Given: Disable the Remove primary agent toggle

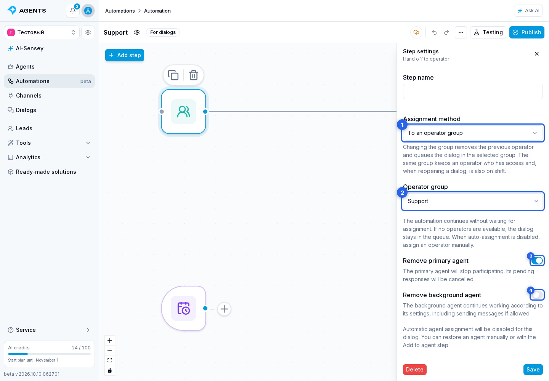Looking at the screenshot, I should 537,261.
